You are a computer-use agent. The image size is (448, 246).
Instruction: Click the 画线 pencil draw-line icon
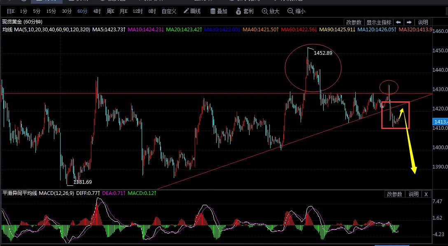pos(186,11)
